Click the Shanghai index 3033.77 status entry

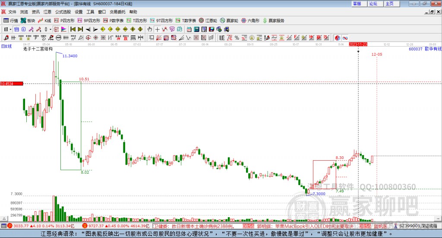point(41,226)
